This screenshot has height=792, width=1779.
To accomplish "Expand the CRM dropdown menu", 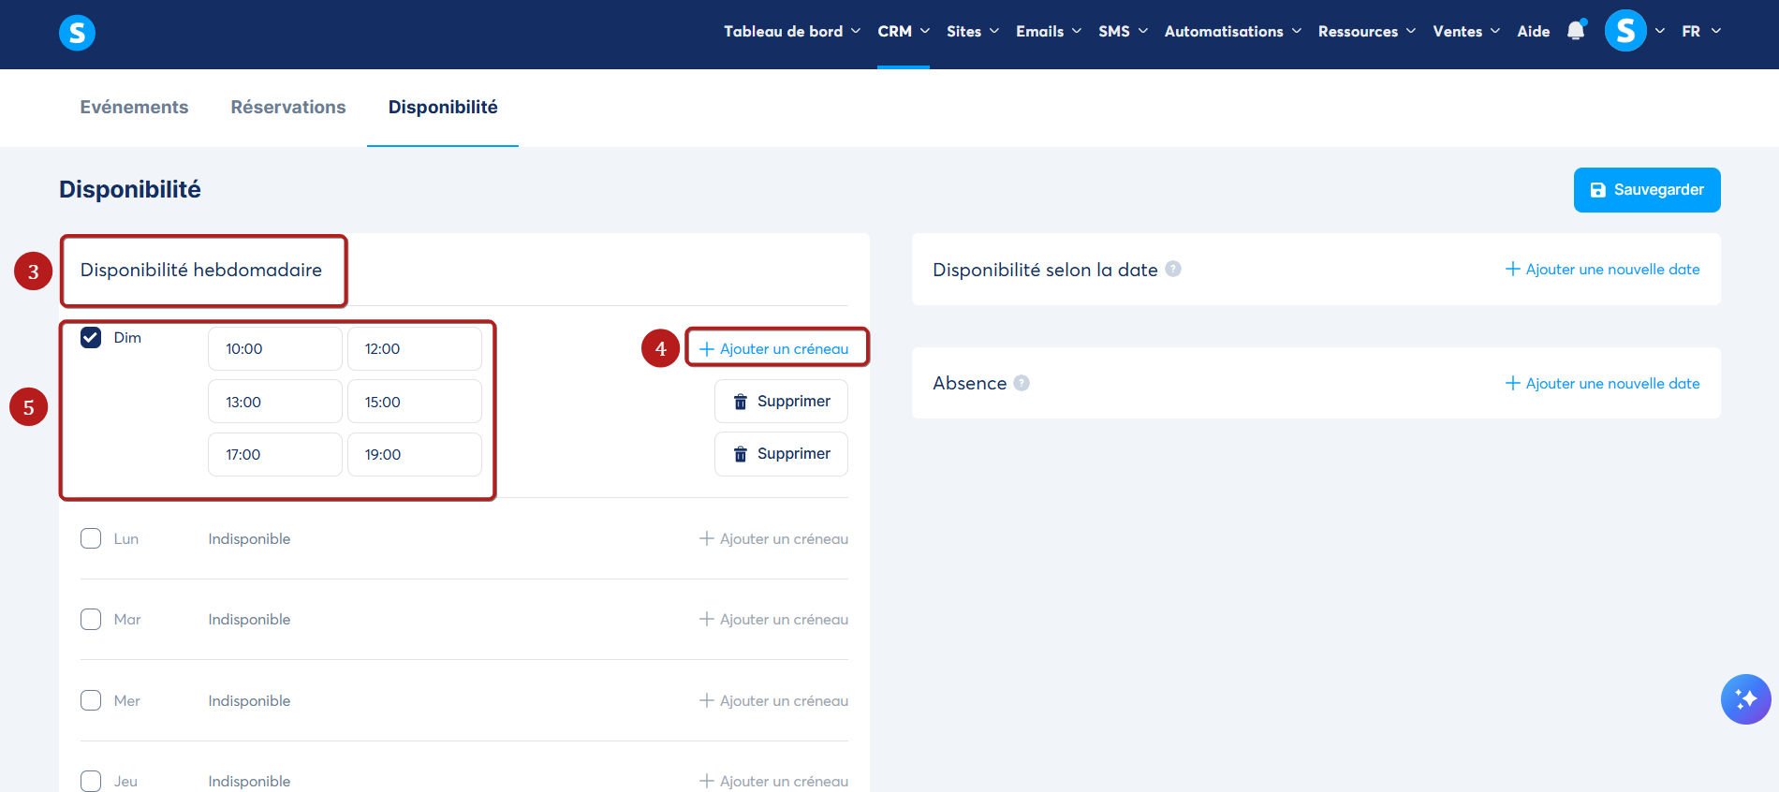I will (x=904, y=31).
